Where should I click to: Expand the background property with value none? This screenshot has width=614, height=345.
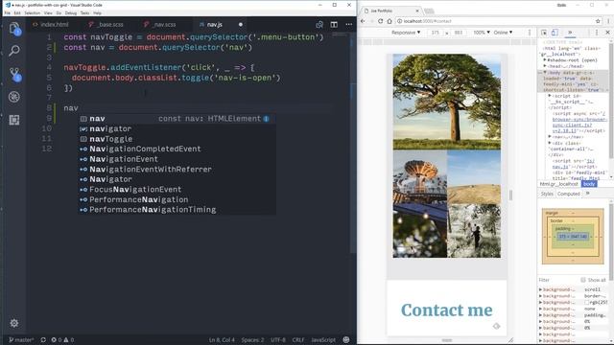tap(541, 309)
